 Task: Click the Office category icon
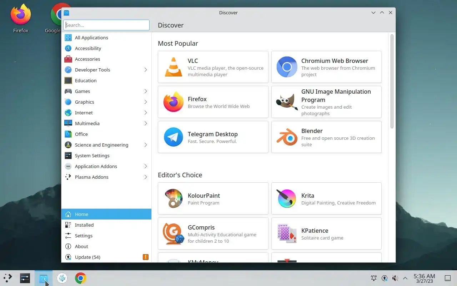(68, 134)
